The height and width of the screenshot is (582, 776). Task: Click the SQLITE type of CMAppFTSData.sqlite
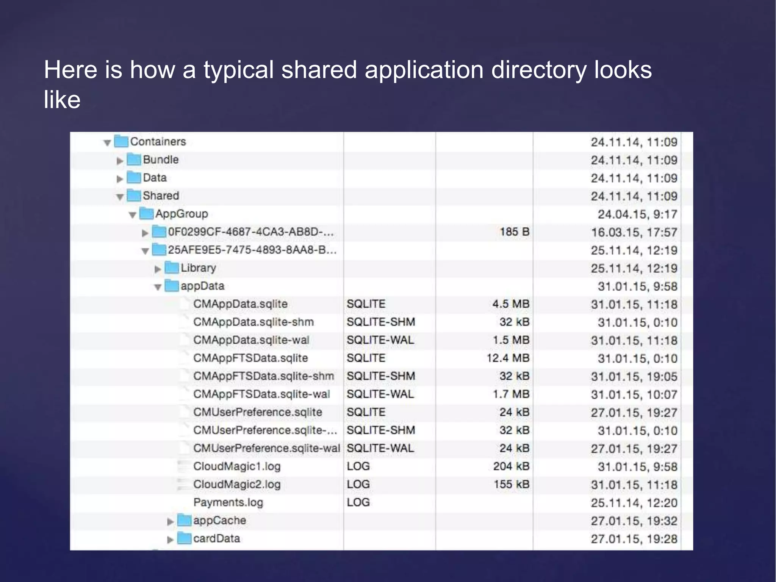tap(366, 358)
